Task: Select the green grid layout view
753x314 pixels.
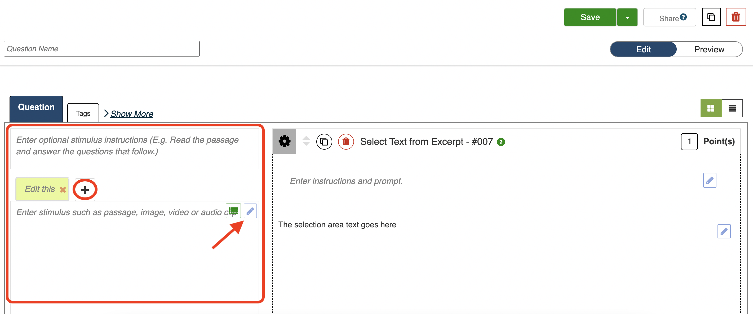Action: pyautogui.click(x=711, y=108)
